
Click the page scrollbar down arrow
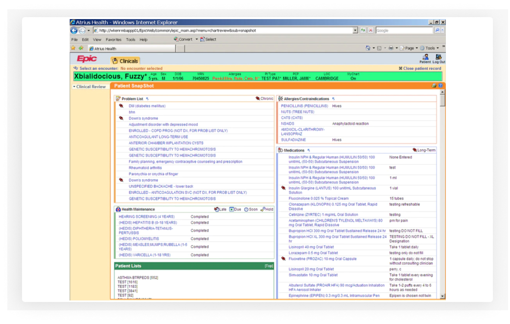(x=442, y=296)
